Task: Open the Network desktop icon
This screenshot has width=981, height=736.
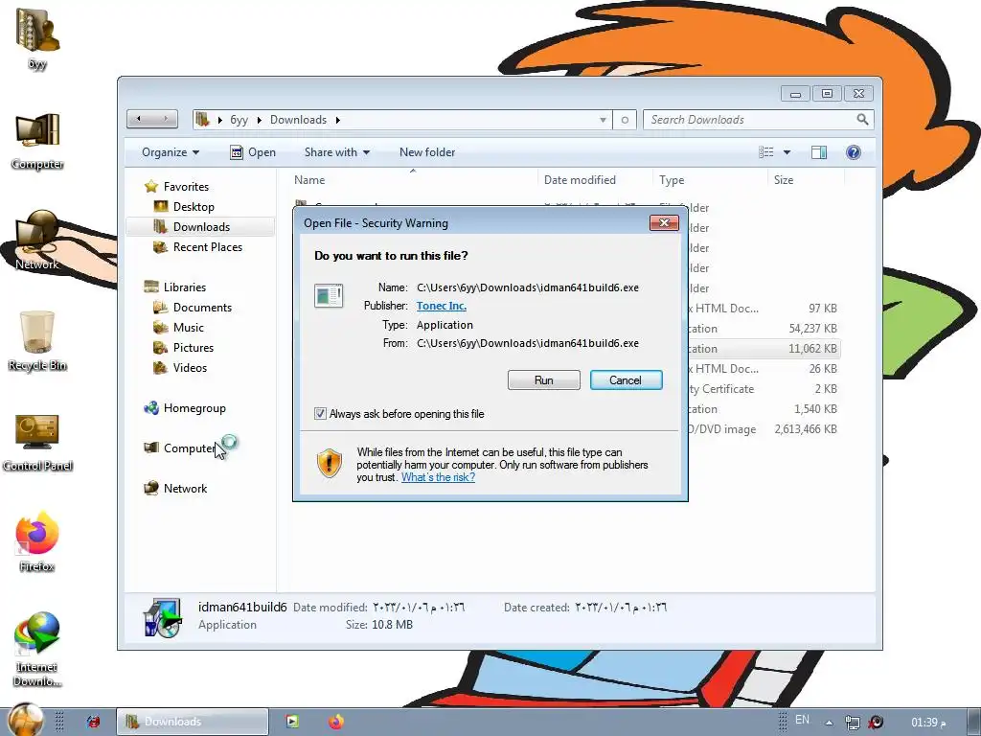Action: pos(37,241)
